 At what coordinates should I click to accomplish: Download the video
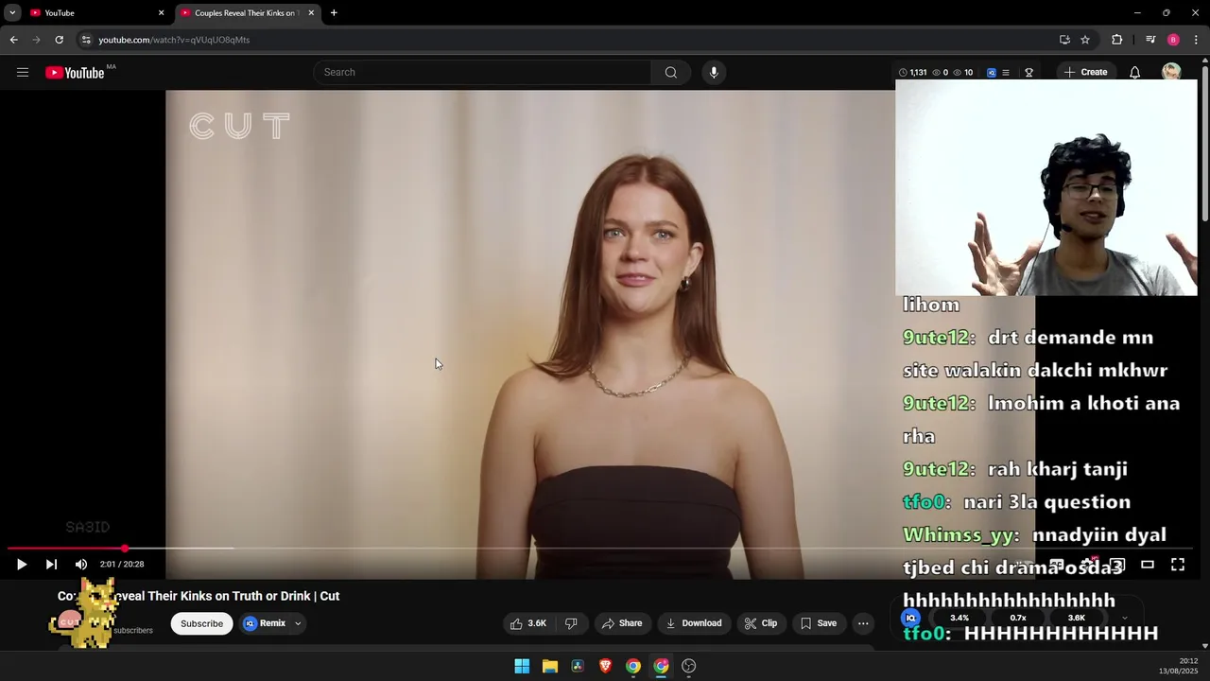point(694,623)
